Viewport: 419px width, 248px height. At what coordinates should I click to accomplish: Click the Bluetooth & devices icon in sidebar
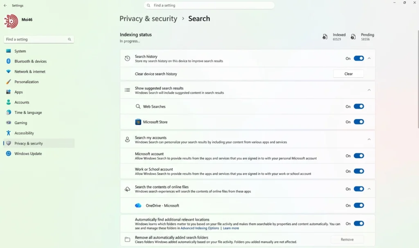coord(9,61)
